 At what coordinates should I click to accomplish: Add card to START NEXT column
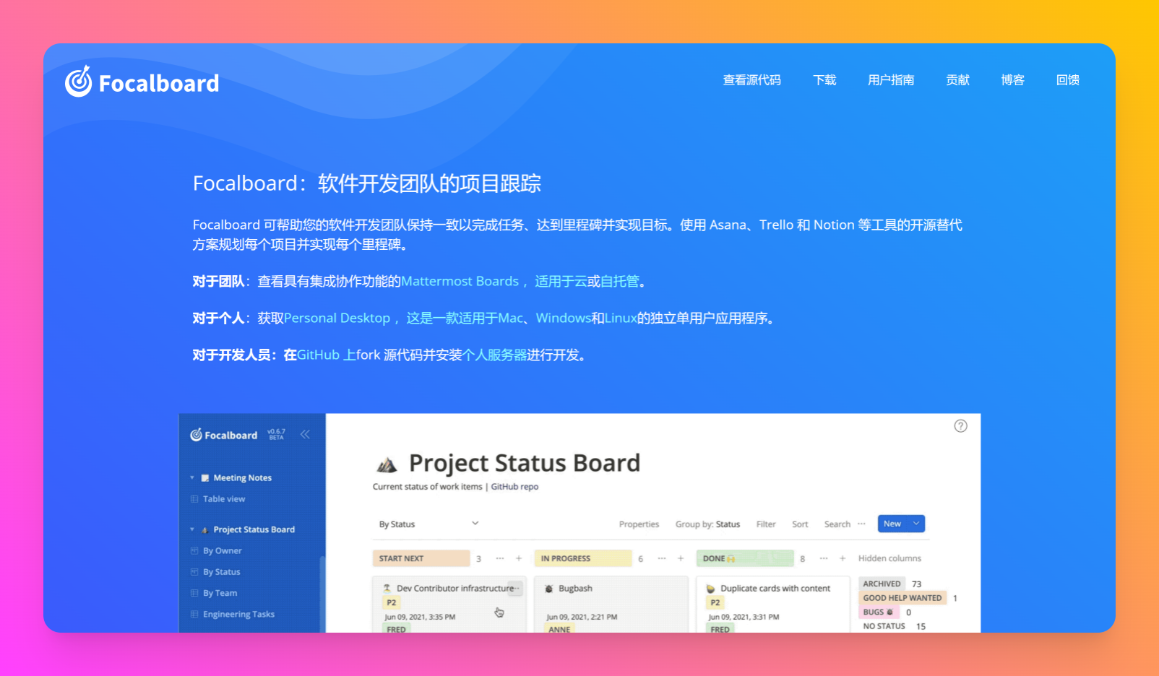coord(519,558)
